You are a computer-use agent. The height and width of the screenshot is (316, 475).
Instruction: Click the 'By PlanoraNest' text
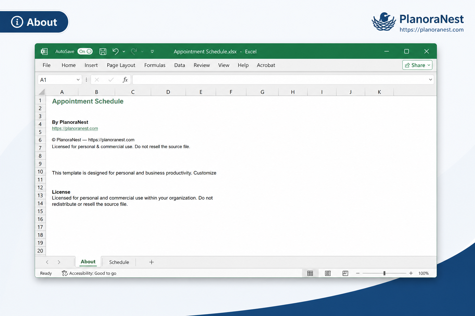click(70, 122)
